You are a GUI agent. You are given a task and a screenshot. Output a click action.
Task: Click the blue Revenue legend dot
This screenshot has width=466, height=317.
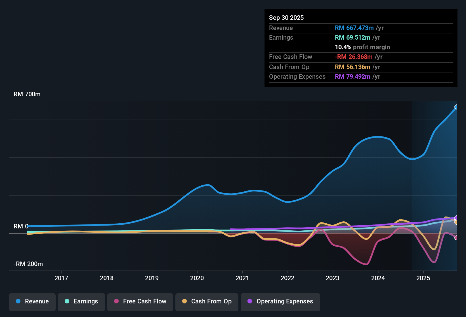[x=18, y=301]
